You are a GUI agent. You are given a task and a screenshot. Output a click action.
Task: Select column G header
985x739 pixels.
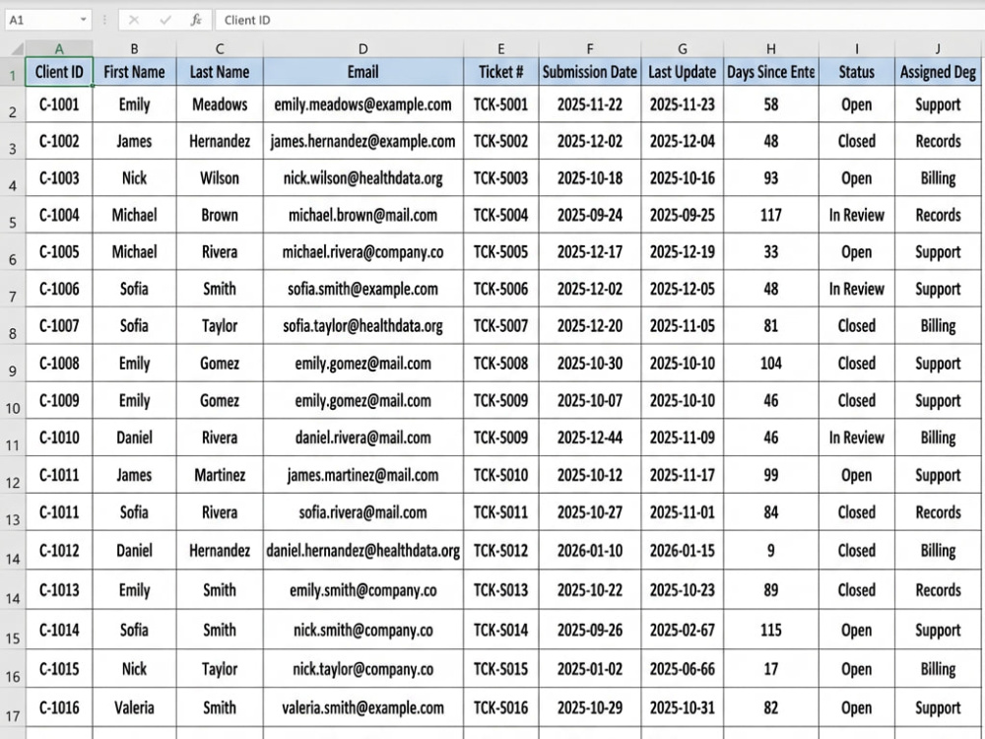point(683,48)
